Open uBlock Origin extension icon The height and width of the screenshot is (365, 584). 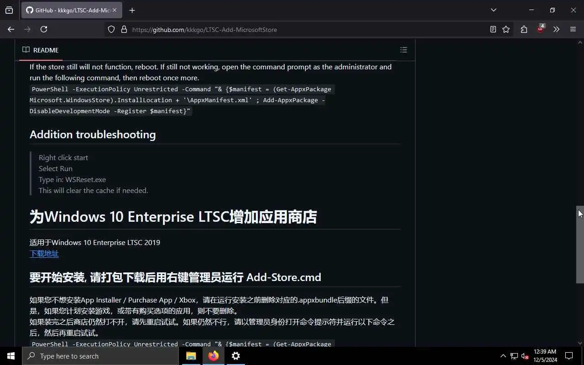[x=540, y=29]
